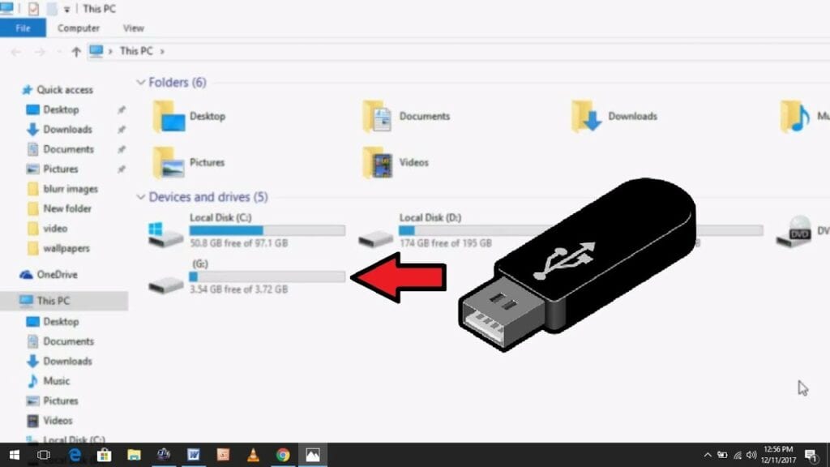Launch Microsoft Edge from the taskbar
Image resolution: width=830 pixels, height=467 pixels.
pyautogui.click(x=75, y=456)
